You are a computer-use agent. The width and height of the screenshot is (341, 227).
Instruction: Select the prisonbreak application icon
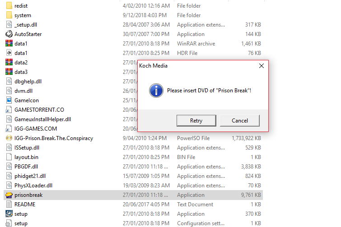pos(9,195)
